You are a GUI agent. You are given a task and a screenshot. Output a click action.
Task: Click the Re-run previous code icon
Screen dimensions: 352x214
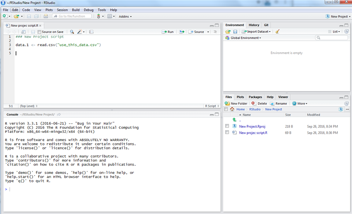click(182, 32)
